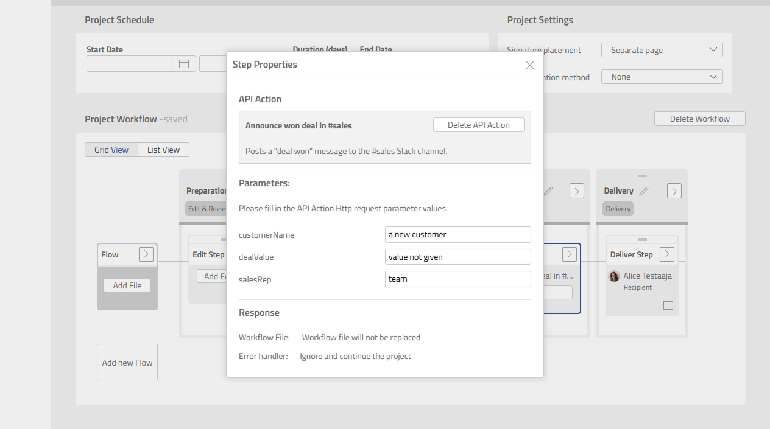Click the Delivery tag under the Delivery stage

point(618,209)
